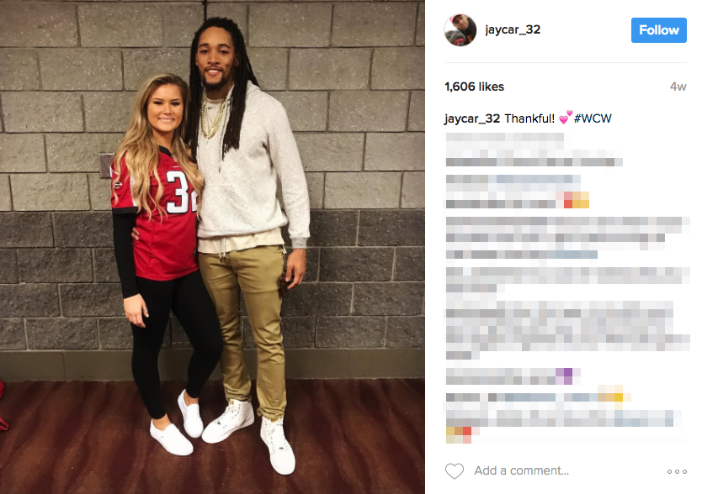Click the red number 32 jersey
The height and width of the screenshot is (494, 702).
pyautogui.click(x=155, y=213)
